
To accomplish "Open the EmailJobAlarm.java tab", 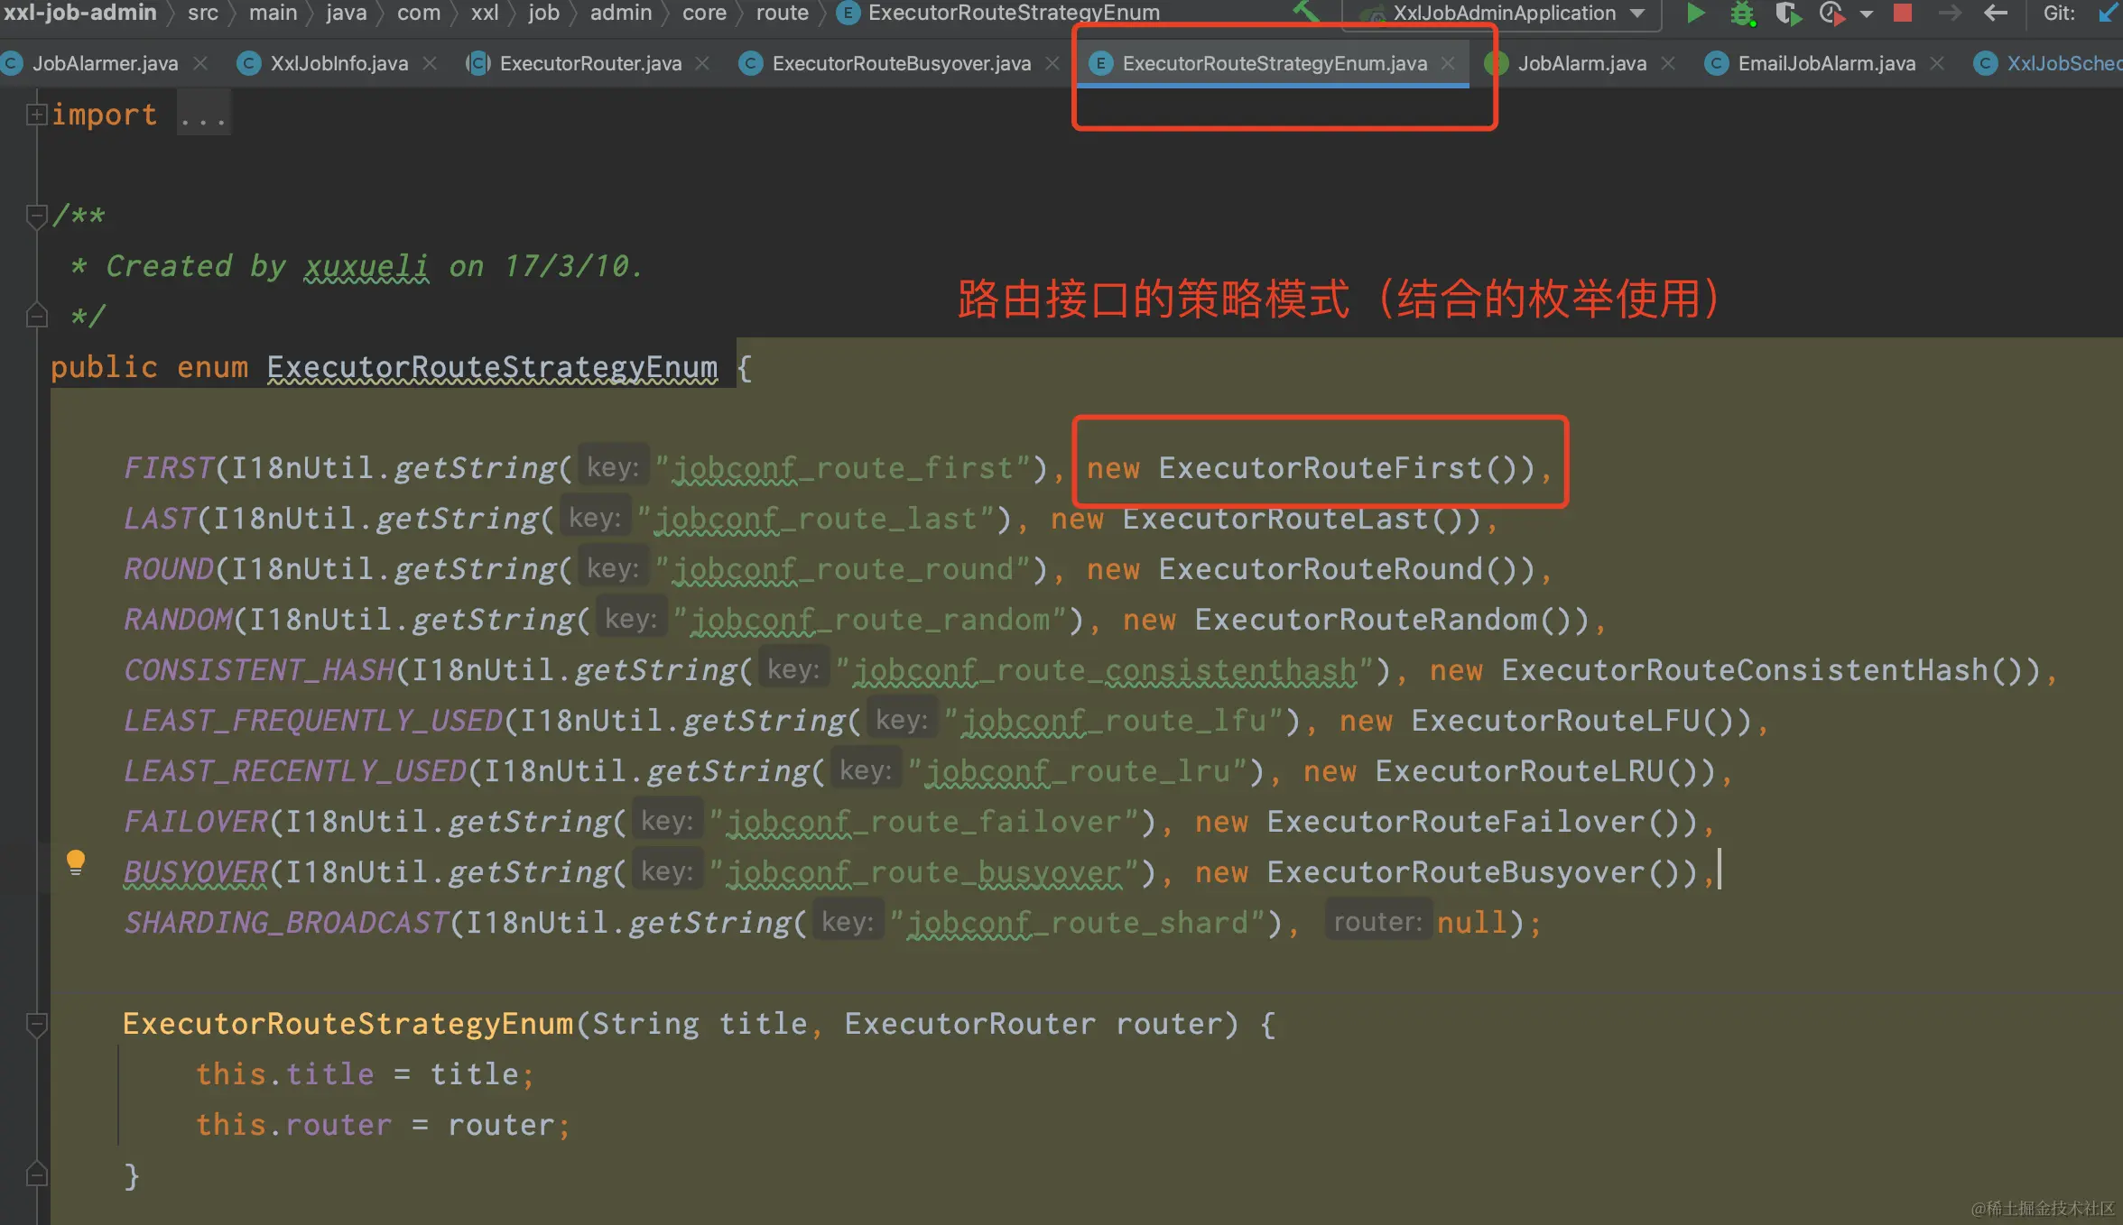I will 1825,63.
